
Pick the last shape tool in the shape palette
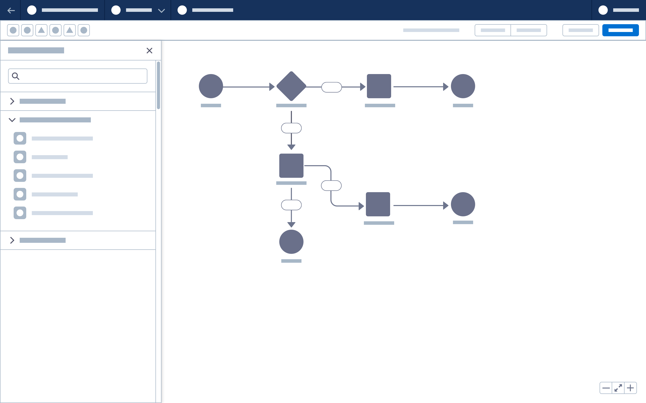pyautogui.click(x=84, y=30)
